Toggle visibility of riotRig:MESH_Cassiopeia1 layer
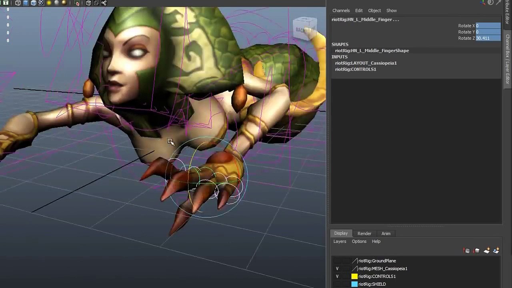The image size is (512, 288). (337, 269)
